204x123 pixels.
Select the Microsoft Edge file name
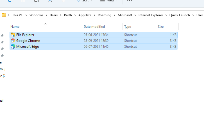pyautogui.click(x=28, y=47)
